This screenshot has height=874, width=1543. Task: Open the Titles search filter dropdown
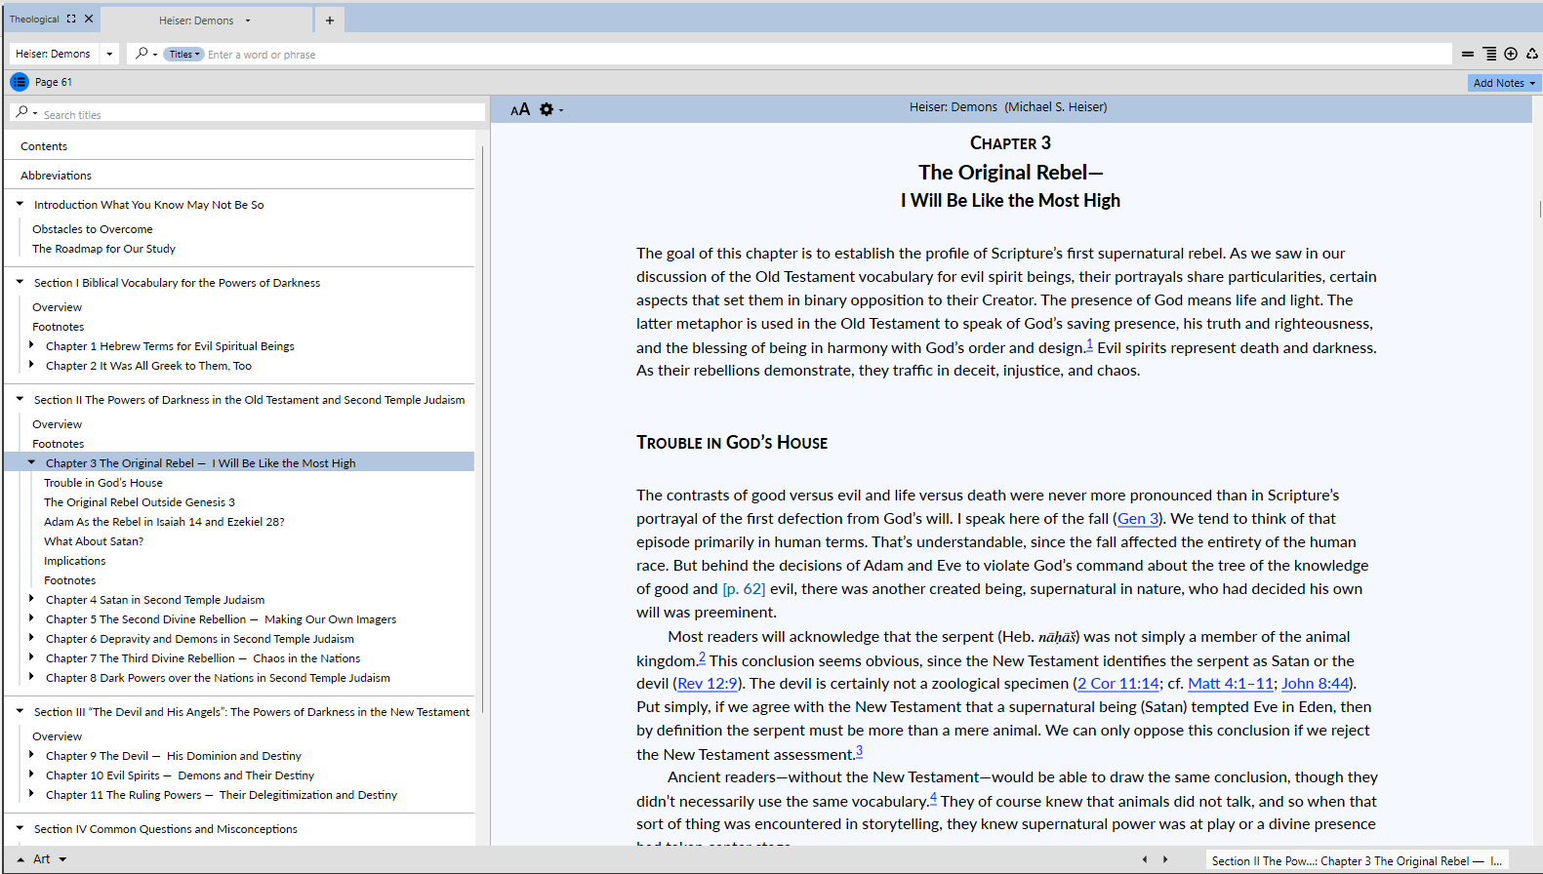183,55
